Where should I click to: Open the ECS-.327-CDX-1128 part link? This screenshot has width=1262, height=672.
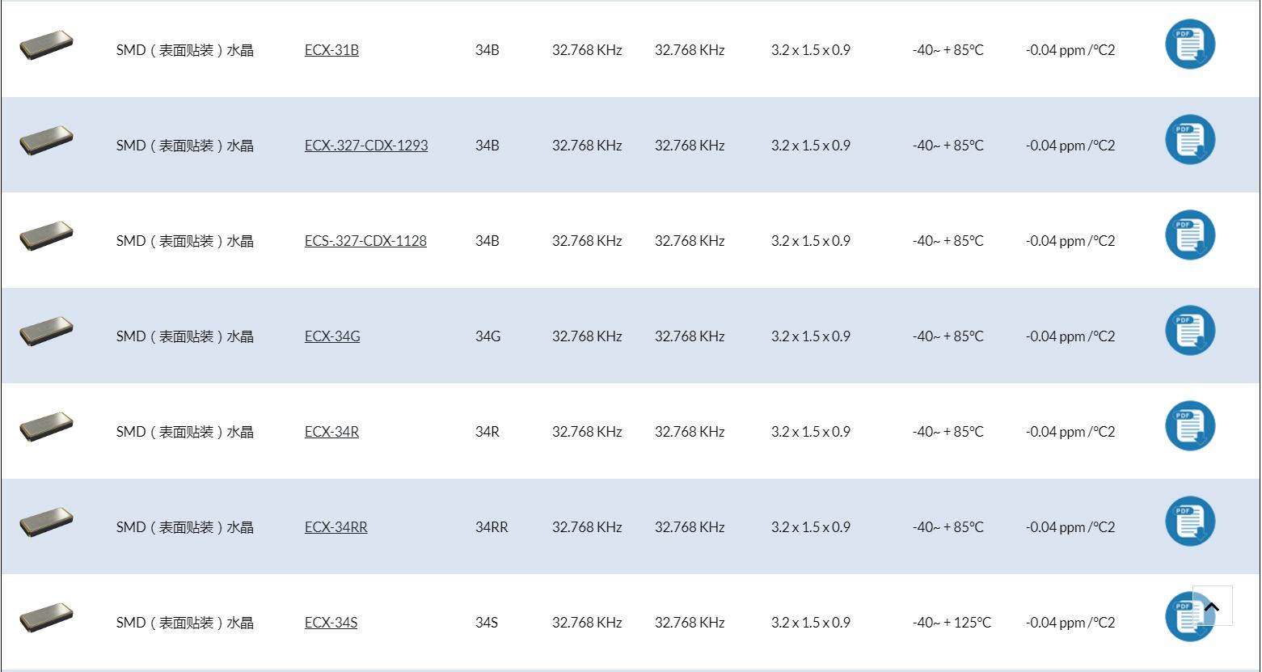coord(365,241)
